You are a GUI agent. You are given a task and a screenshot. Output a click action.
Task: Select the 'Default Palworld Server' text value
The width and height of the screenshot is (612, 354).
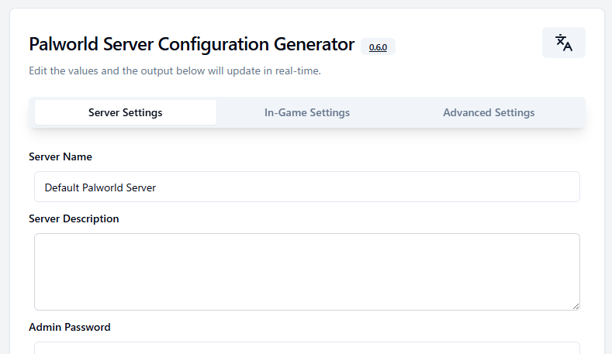tap(100, 187)
